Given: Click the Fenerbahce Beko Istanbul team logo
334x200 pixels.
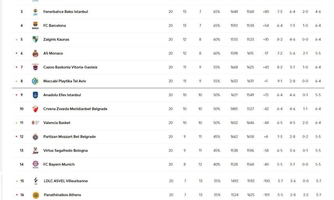Looking at the screenshot, I should pyautogui.click(x=35, y=12).
